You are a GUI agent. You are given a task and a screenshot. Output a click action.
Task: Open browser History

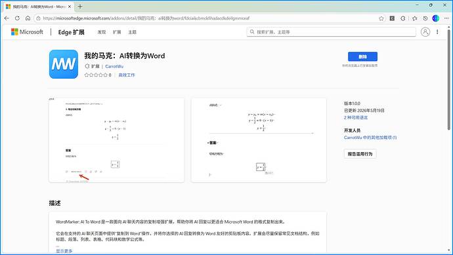coord(425,18)
